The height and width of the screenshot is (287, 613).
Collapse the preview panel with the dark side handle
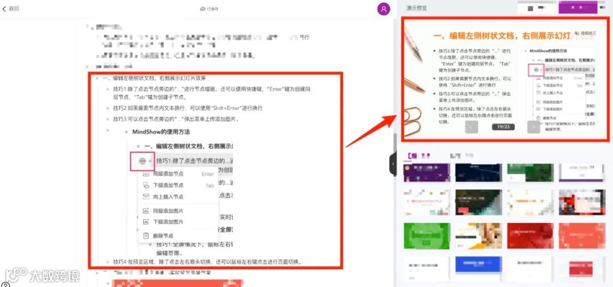(x=393, y=164)
